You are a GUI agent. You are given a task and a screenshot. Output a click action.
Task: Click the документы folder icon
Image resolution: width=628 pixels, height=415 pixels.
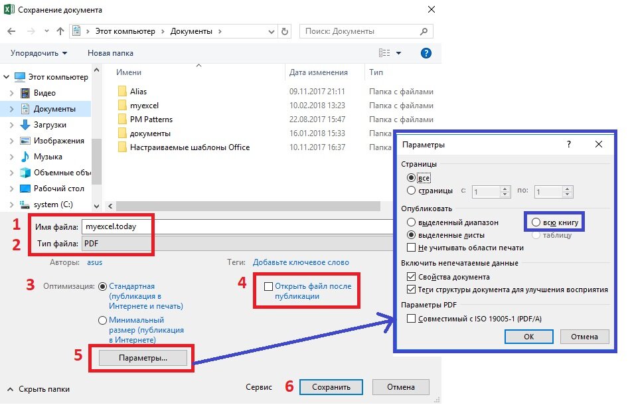[122, 133]
